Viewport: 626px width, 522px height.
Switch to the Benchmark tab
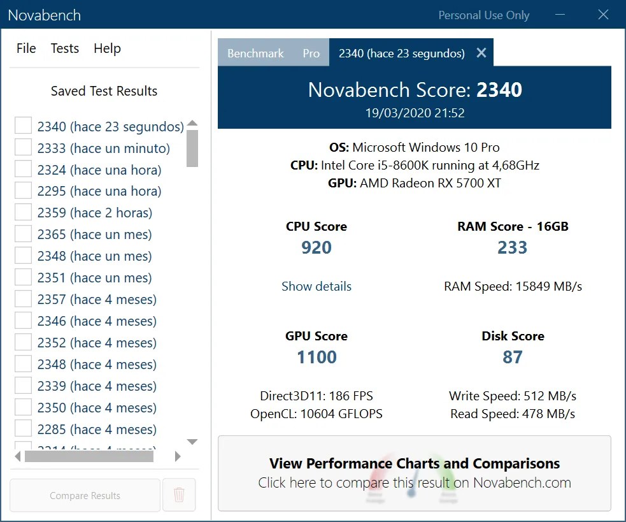[x=255, y=53]
